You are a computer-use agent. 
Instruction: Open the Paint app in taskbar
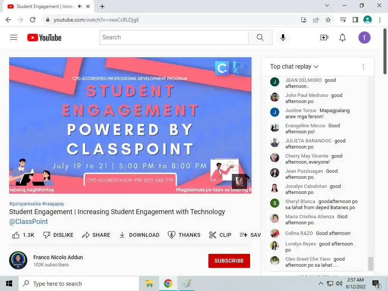pyautogui.click(x=186, y=283)
